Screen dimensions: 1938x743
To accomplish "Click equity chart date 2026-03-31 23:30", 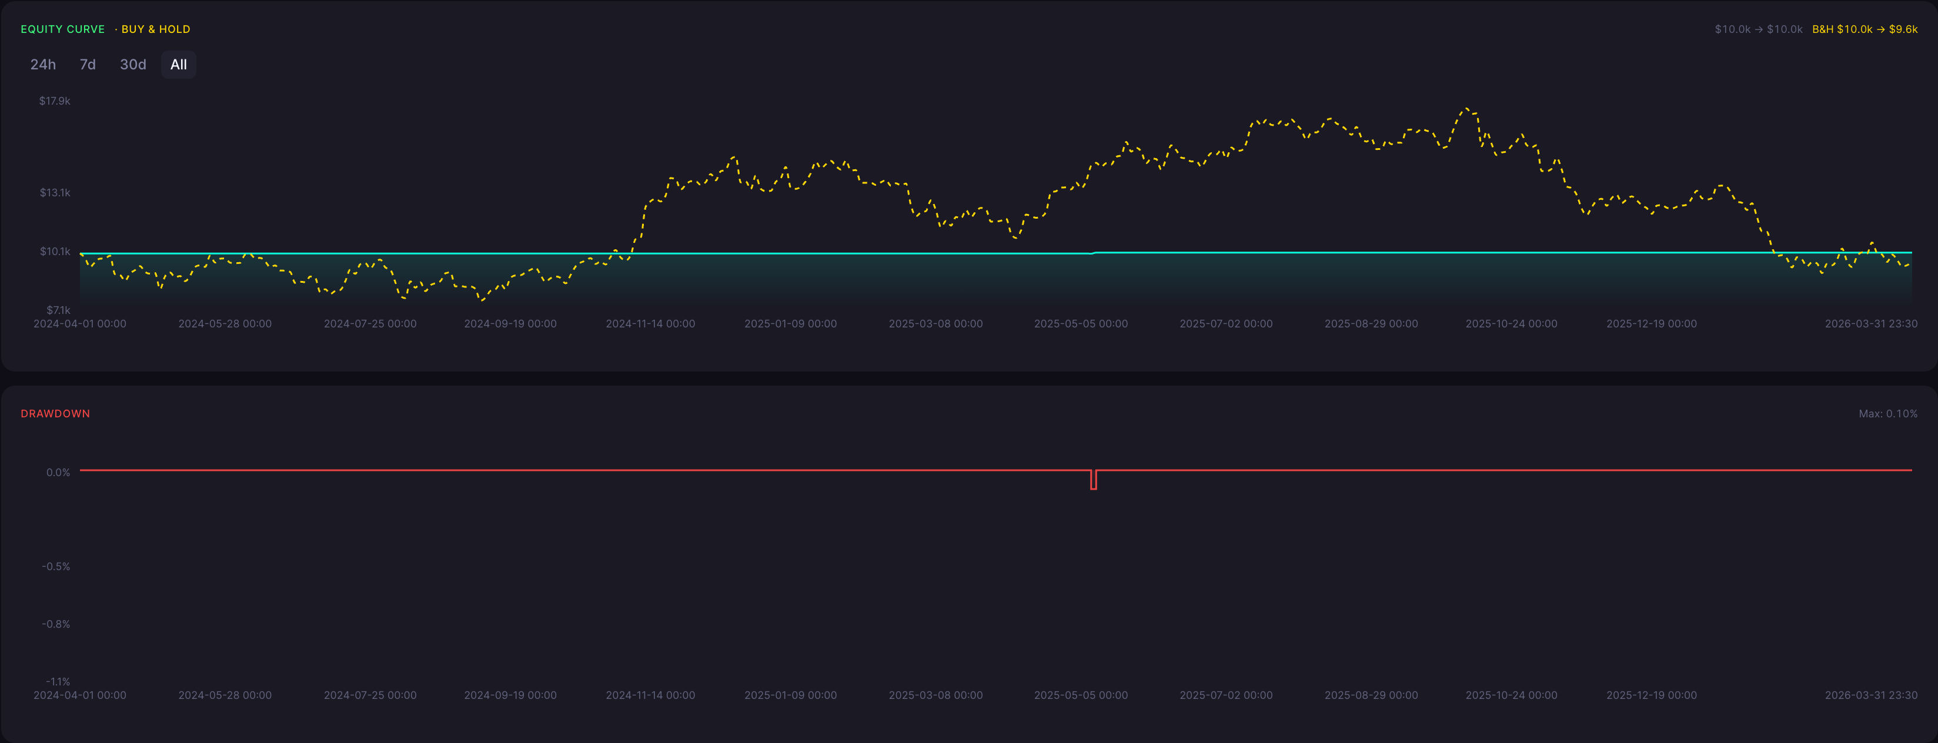I will [1871, 324].
